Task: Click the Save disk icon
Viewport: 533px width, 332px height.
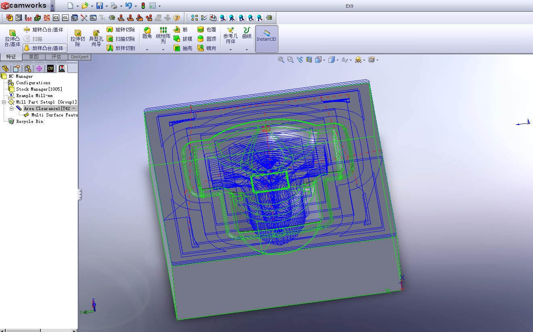Action: pyautogui.click(x=100, y=6)
